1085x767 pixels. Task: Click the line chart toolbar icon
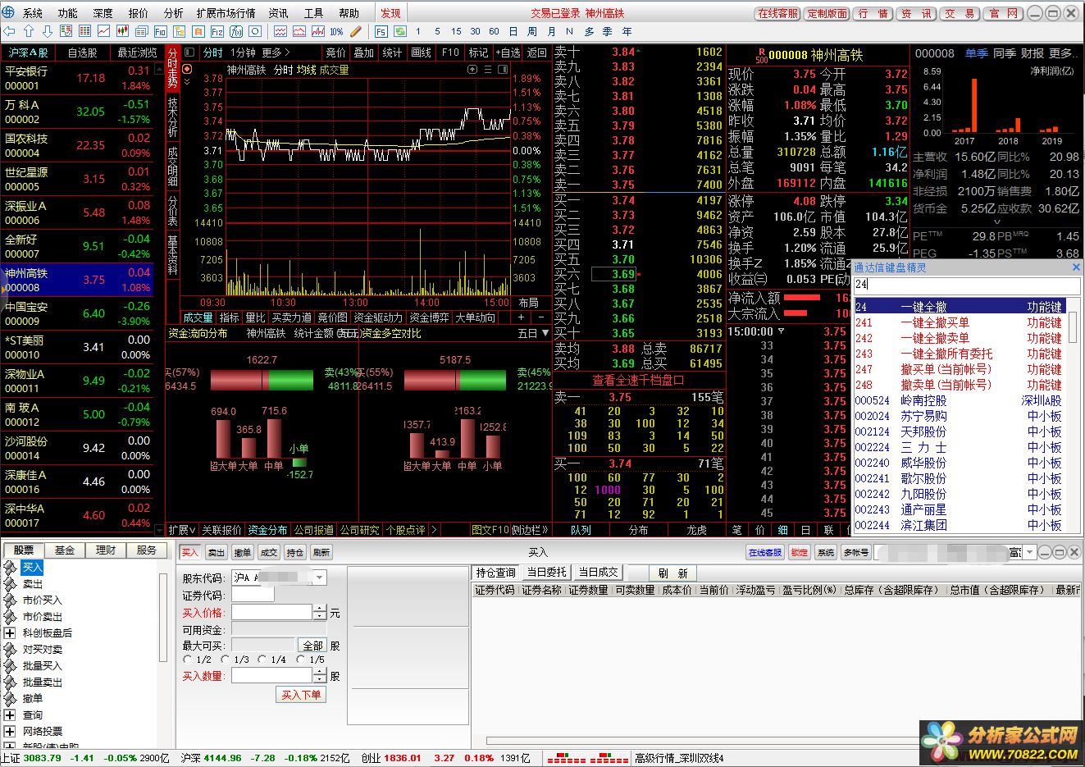[104, 31]
